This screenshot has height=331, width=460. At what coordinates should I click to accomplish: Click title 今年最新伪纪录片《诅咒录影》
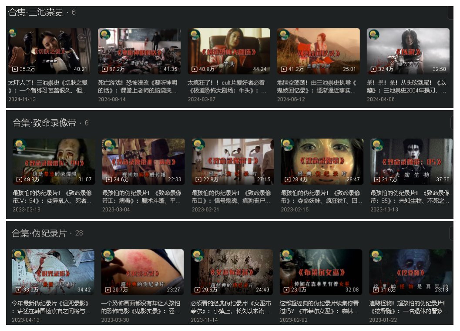coord(51,307)
